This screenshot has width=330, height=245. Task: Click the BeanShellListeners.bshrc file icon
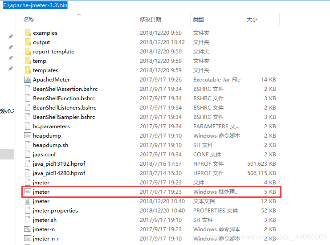coord(28,107)
